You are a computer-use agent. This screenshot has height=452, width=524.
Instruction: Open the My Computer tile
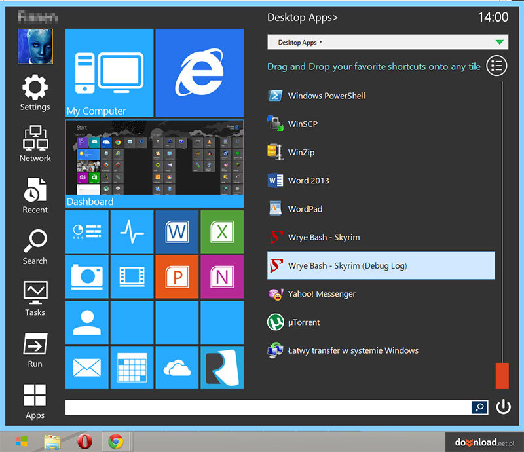[109, 73]
